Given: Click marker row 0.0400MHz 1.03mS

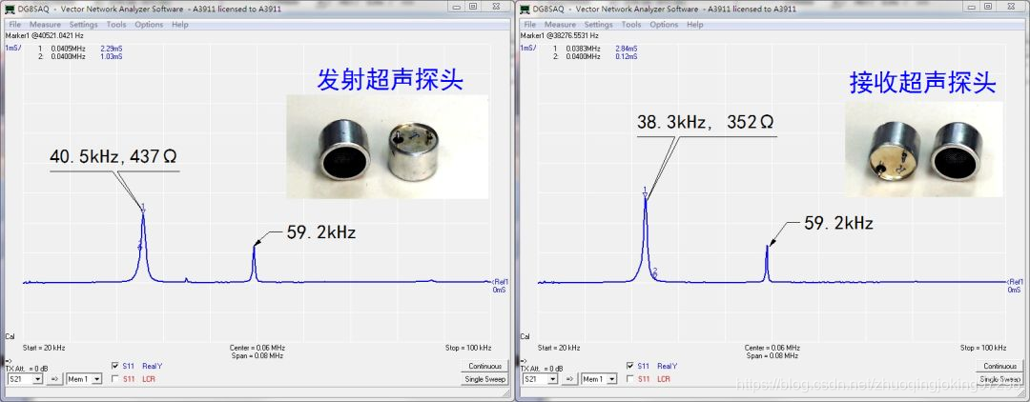Looking at the screenshot, I should (80, 57).
